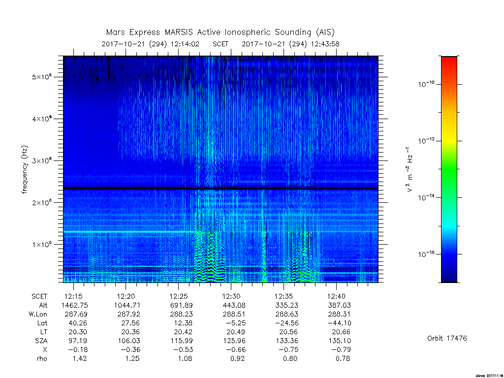Click the 'Alt' row header
This screenshot has width=504, height=378.
(x=43, y=305)
